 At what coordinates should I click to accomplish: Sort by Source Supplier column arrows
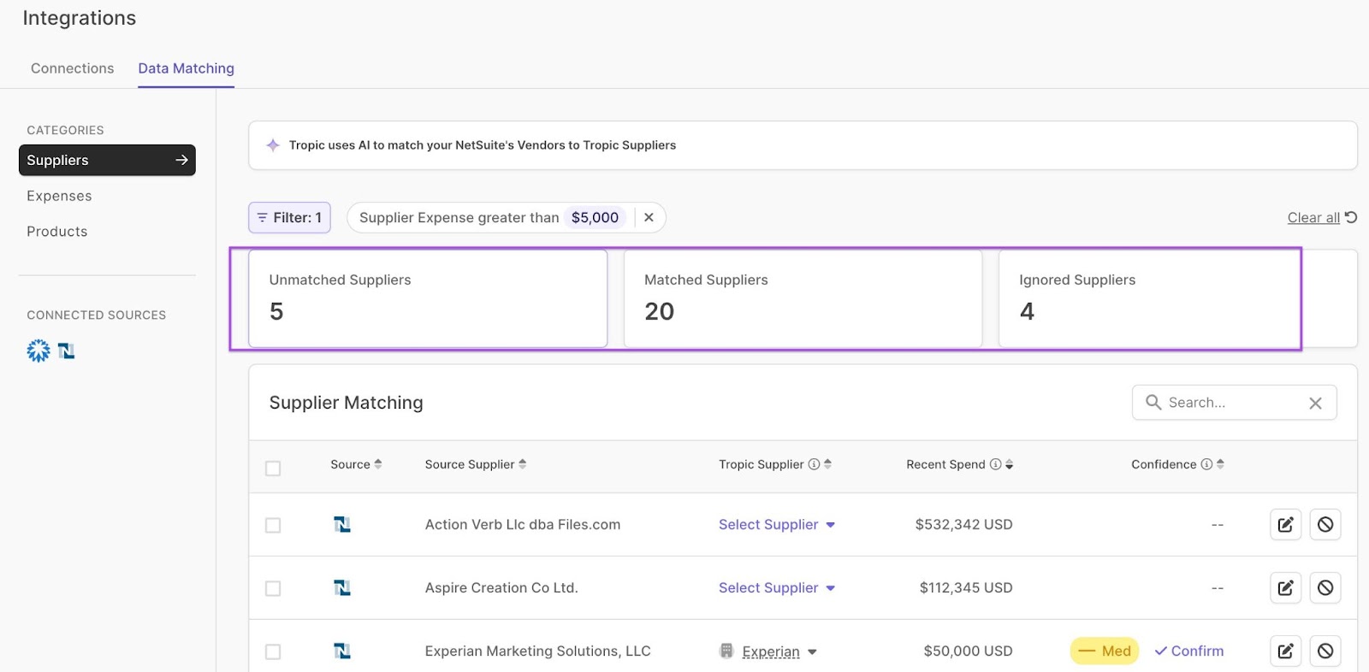pos(523,464)
